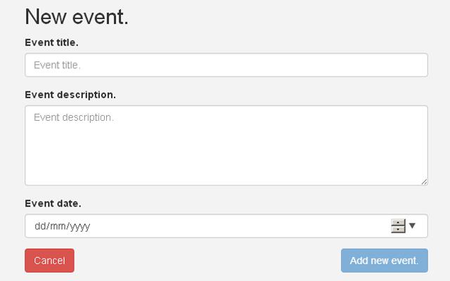Click the 'Event date.' label
The width and height of the screenshot is (450, 281).
pos(53,204)
